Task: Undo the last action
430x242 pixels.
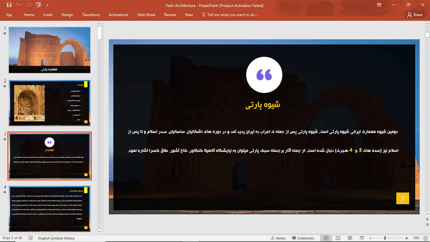Action: [18, 5]
